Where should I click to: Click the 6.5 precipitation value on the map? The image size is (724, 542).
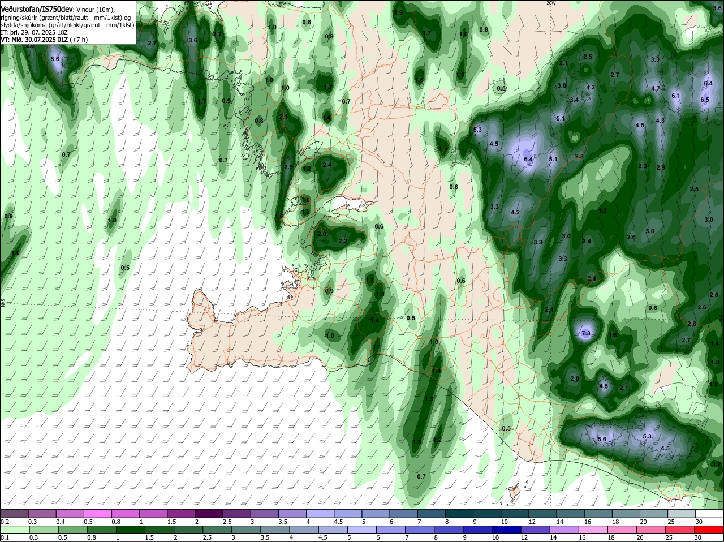[705, 100]
